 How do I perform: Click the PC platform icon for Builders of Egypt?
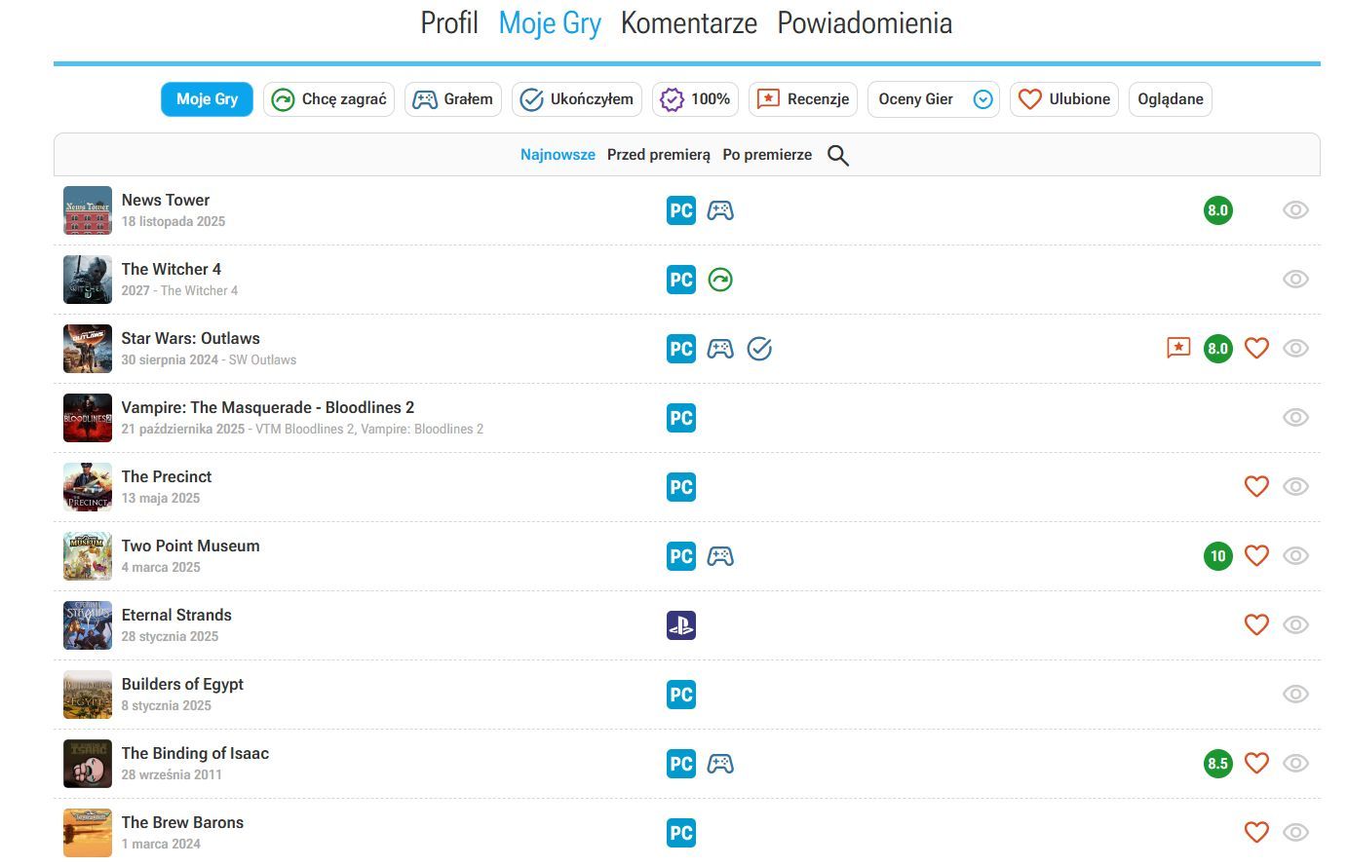680,695
